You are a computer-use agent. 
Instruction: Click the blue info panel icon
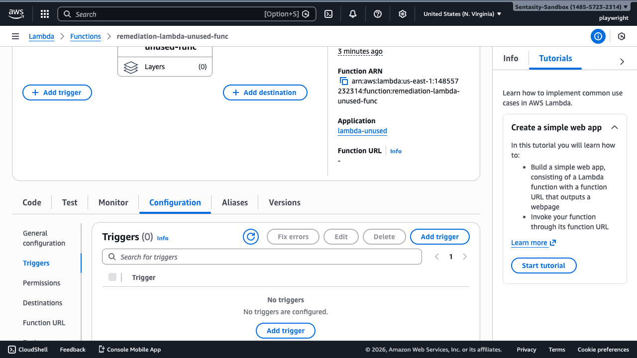click(598, 36)
